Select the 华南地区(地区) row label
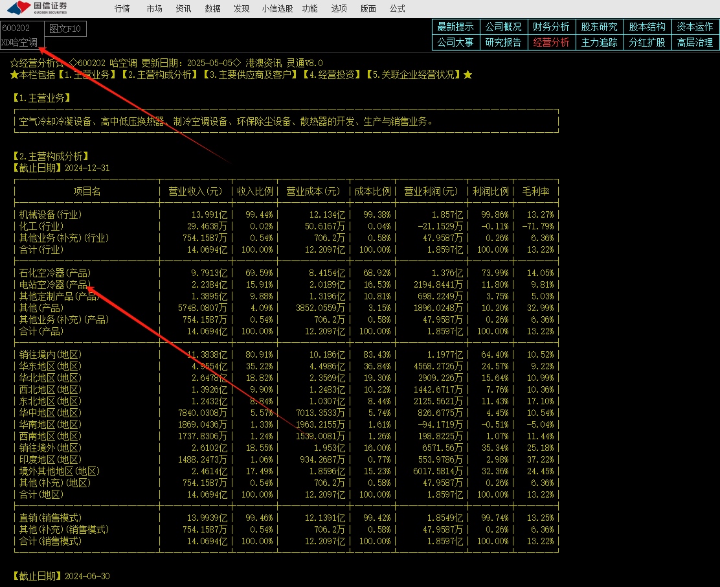The height and width of the screenshot is (587, 720). click(x=51, y=424)
